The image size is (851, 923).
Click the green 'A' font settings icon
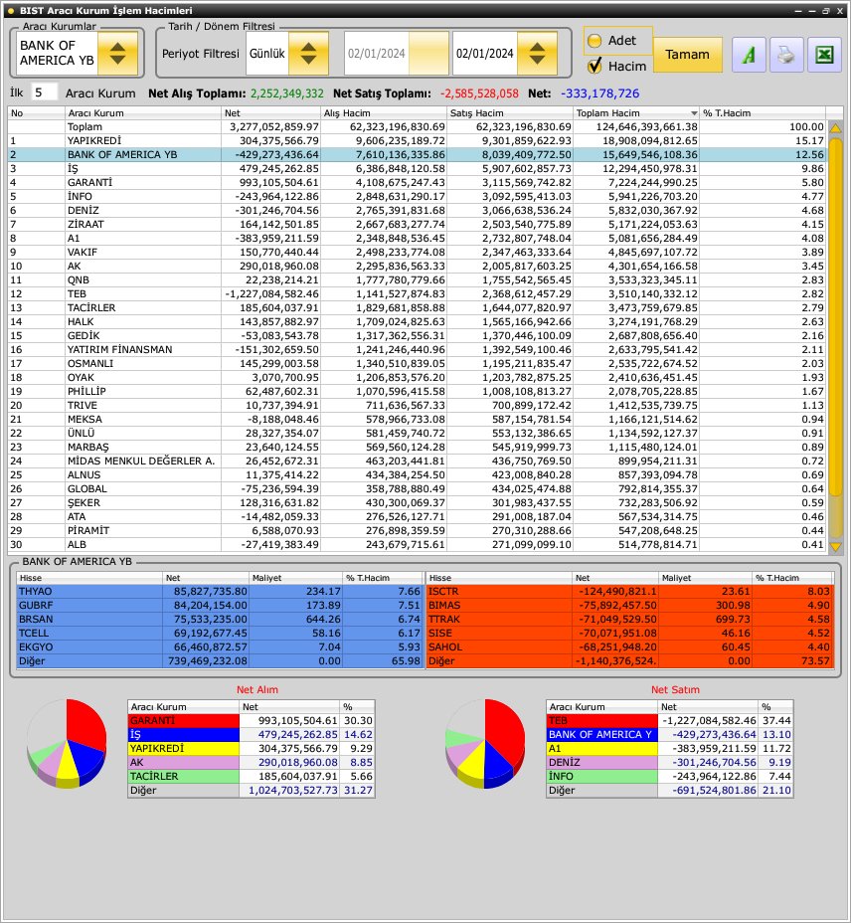click(749, 55)
